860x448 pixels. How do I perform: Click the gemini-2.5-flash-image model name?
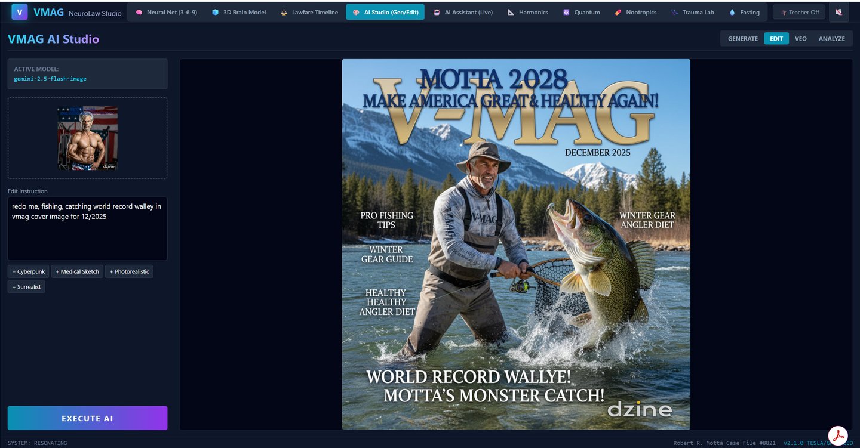point(50,79)
